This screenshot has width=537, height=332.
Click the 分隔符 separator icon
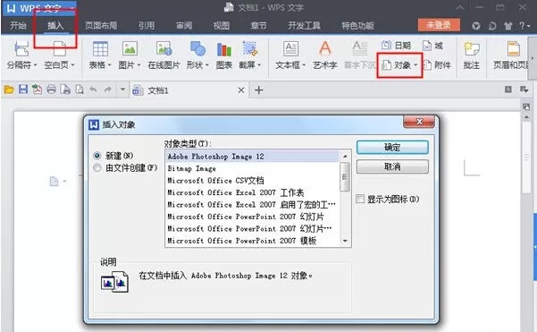pyautogui.click(x=21, y=48)
